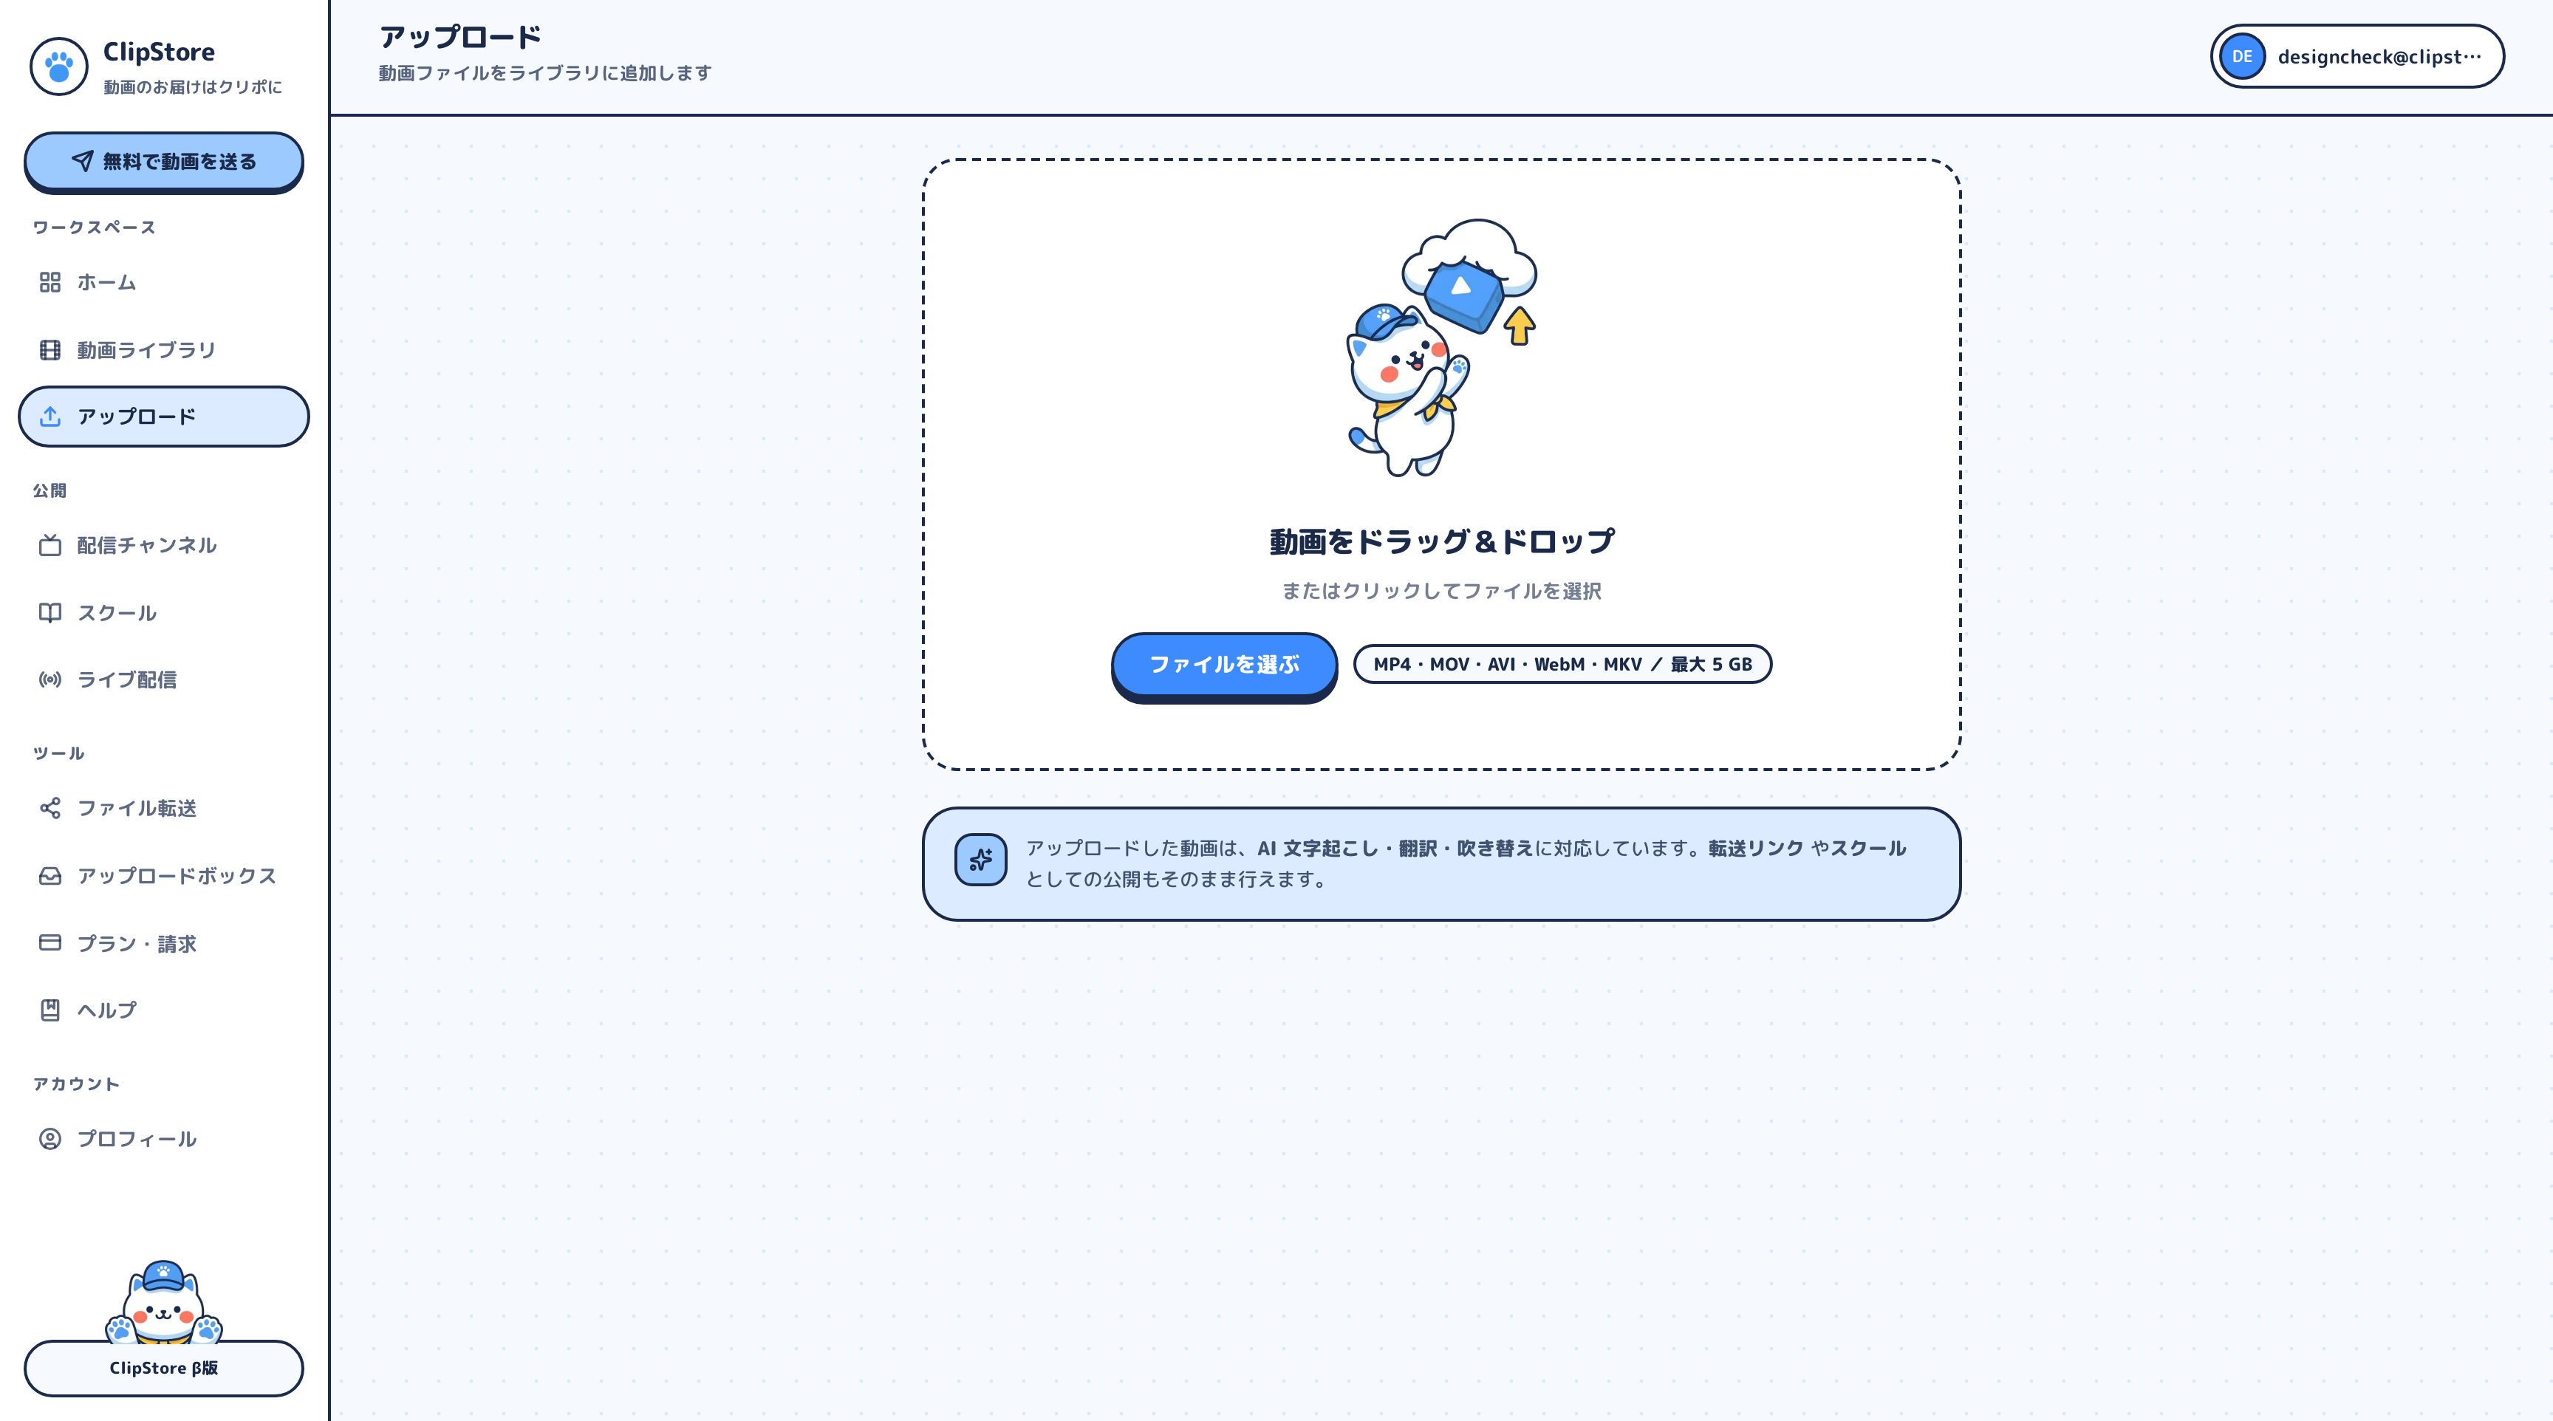
Task: Open 動画ライブラリ in the sidebar
Action: [163, 350]
